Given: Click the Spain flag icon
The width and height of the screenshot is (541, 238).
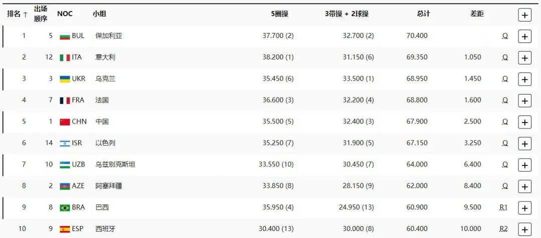Looking at the screenshot, I should [x=65, y=229].
